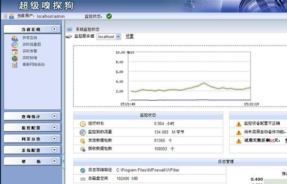Click warning icon for 尚未启用自动备份功能
The width and height of the screenshot is (287, 184).
point(239,133)
